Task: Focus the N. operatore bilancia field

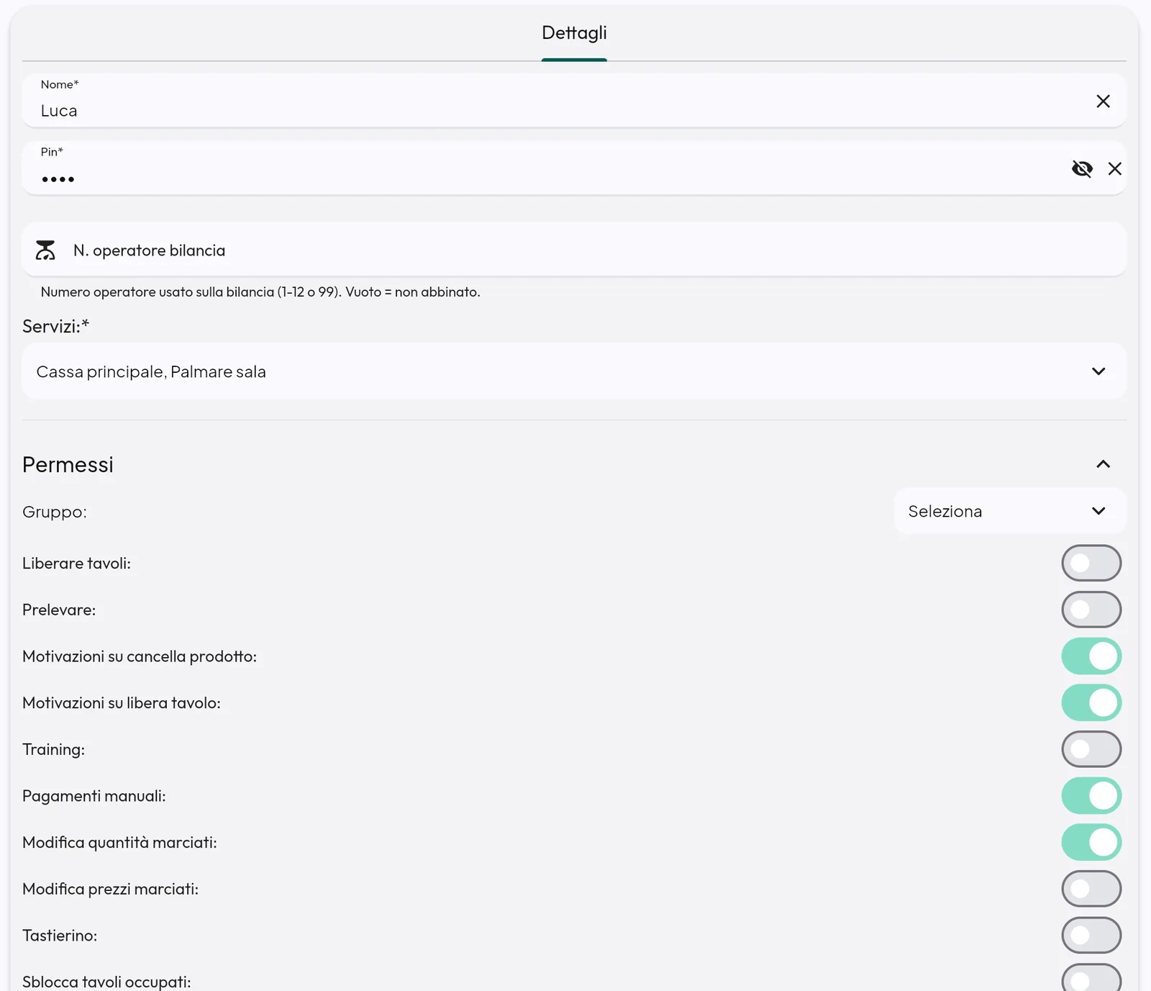Action: coord(574,249)
